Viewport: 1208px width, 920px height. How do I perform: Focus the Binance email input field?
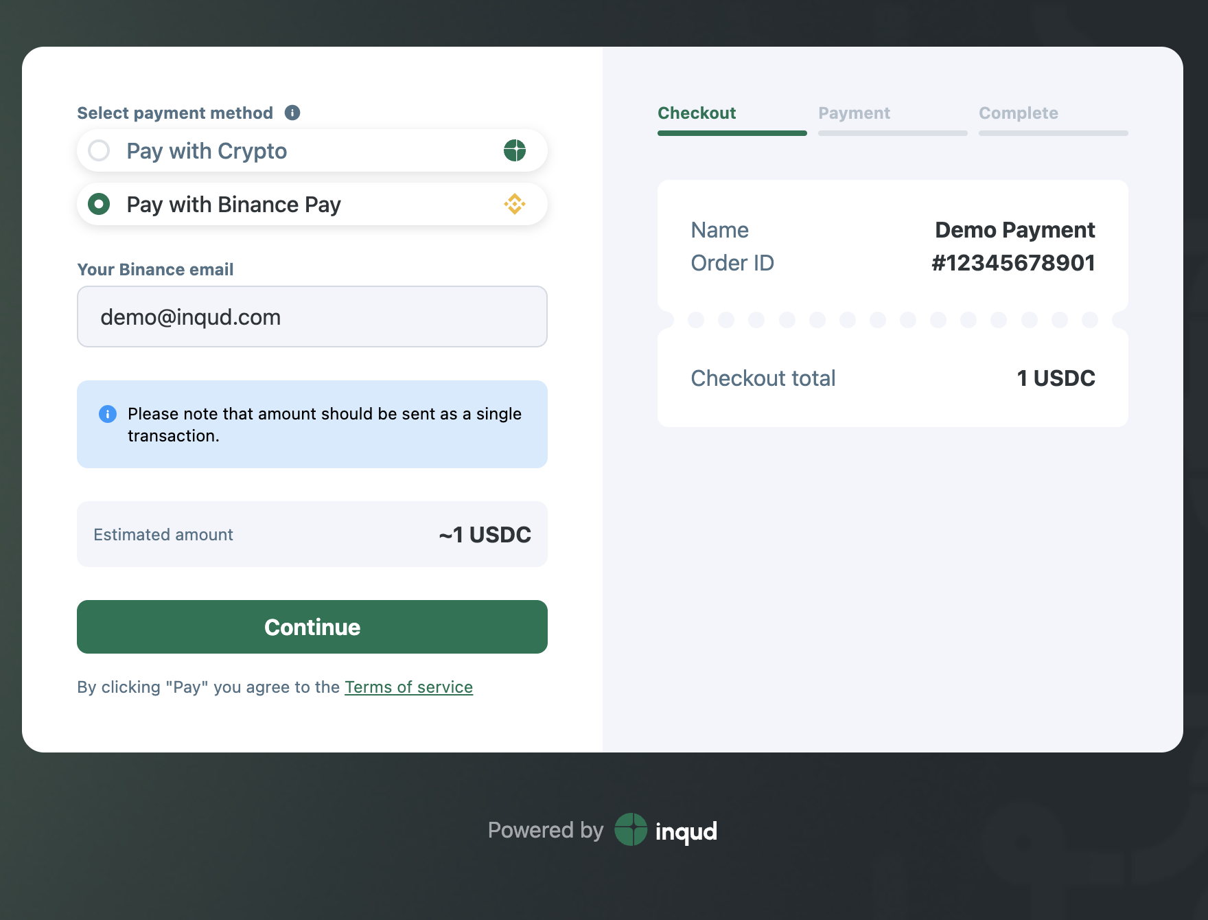point(312,317)
